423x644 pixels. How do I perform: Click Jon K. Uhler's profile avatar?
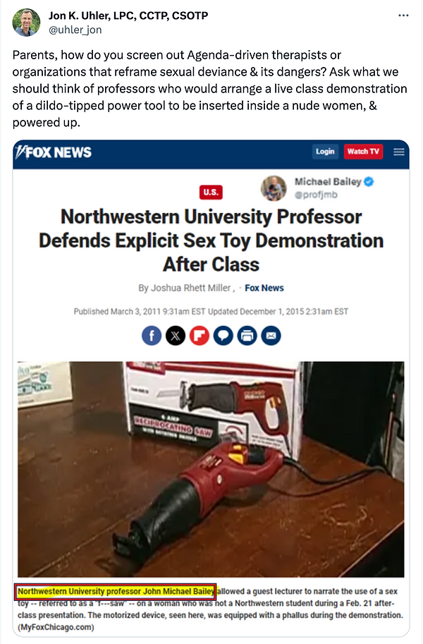coord(26,22)
